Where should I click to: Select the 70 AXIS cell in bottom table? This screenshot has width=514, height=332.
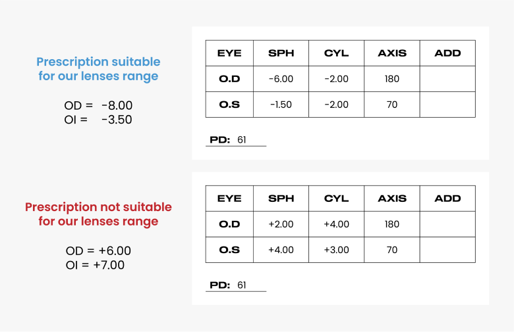392,250
